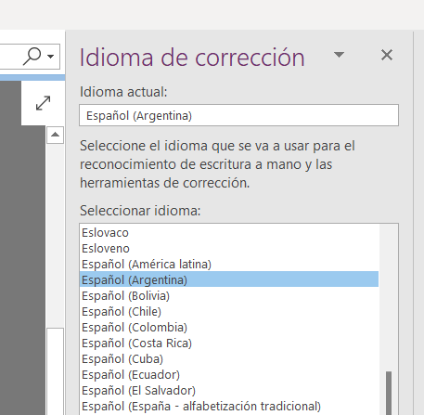Pick Español (Chile) from list
The height and width of the screenshot is (415, 424).
coord(229,312)
